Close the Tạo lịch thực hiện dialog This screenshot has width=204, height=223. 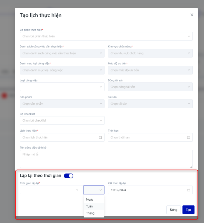(x=192, y=15)
